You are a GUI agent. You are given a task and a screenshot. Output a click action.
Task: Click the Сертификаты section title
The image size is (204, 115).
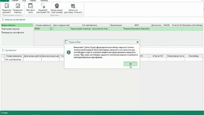11,50
